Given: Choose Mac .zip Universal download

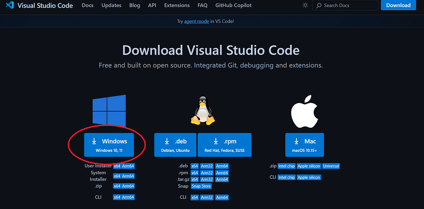Looking at the screenshot, I should (331, 166).
